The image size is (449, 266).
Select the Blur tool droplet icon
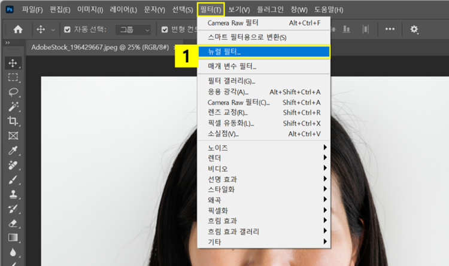pyautogui.click(x=13, y=252)
